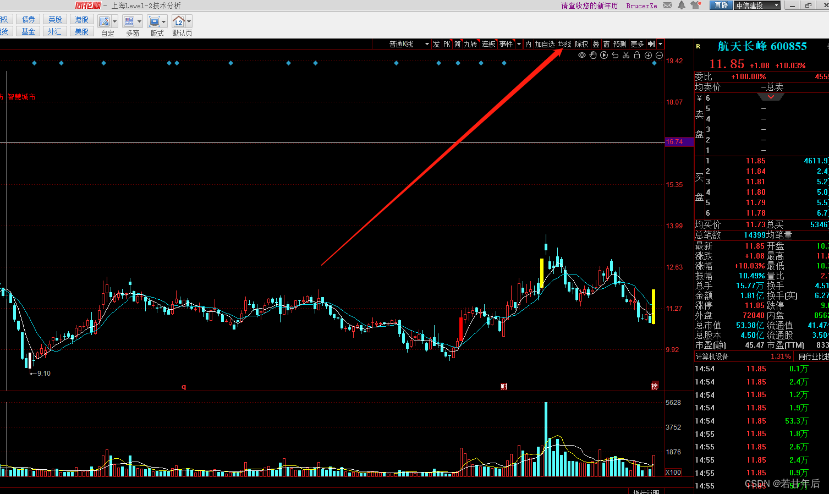Toggle the 连板 button
The image size is (829, 494).
click(488, 44)
